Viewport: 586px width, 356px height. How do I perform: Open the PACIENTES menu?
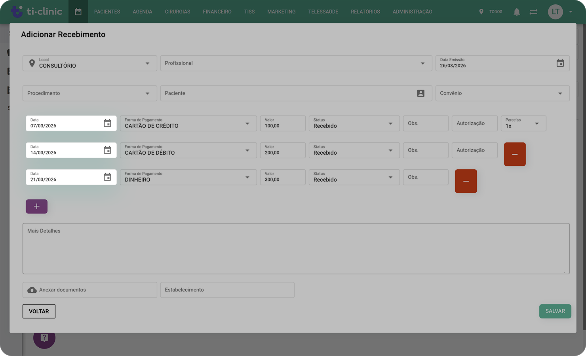coord(107,12)
